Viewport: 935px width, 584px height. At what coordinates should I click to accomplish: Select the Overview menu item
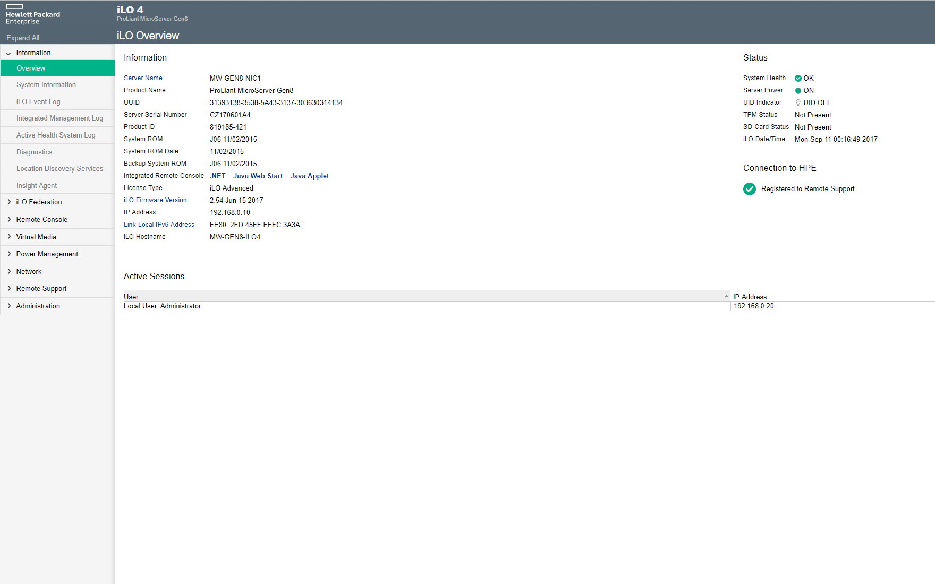coord(57,68)
